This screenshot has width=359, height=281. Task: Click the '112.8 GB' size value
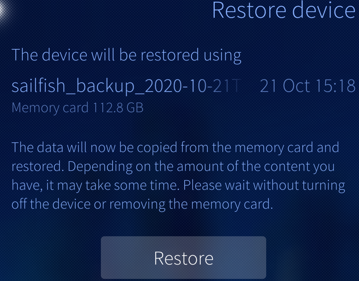click(118, 108)
